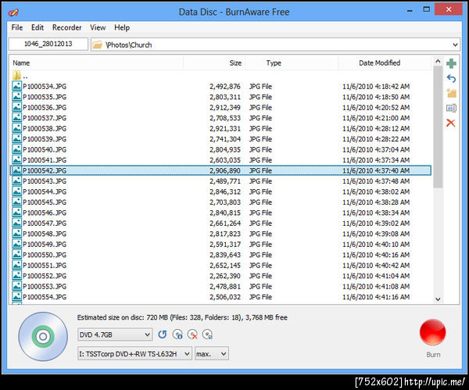Click the date 11/6/2010 4:18:50 AM

click(376, 97)
